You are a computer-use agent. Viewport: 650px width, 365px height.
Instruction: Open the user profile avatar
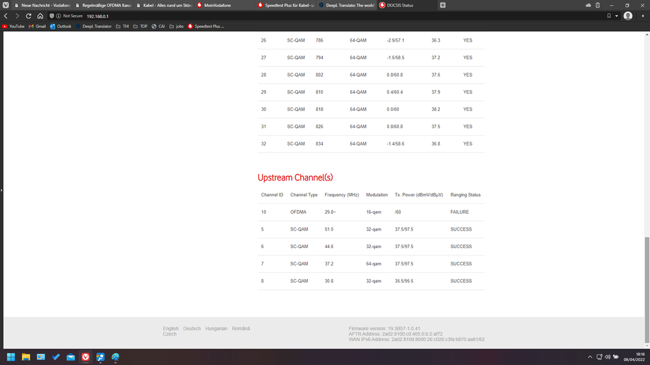(628, 16)
